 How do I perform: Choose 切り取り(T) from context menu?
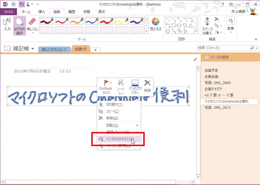point(119,105)
